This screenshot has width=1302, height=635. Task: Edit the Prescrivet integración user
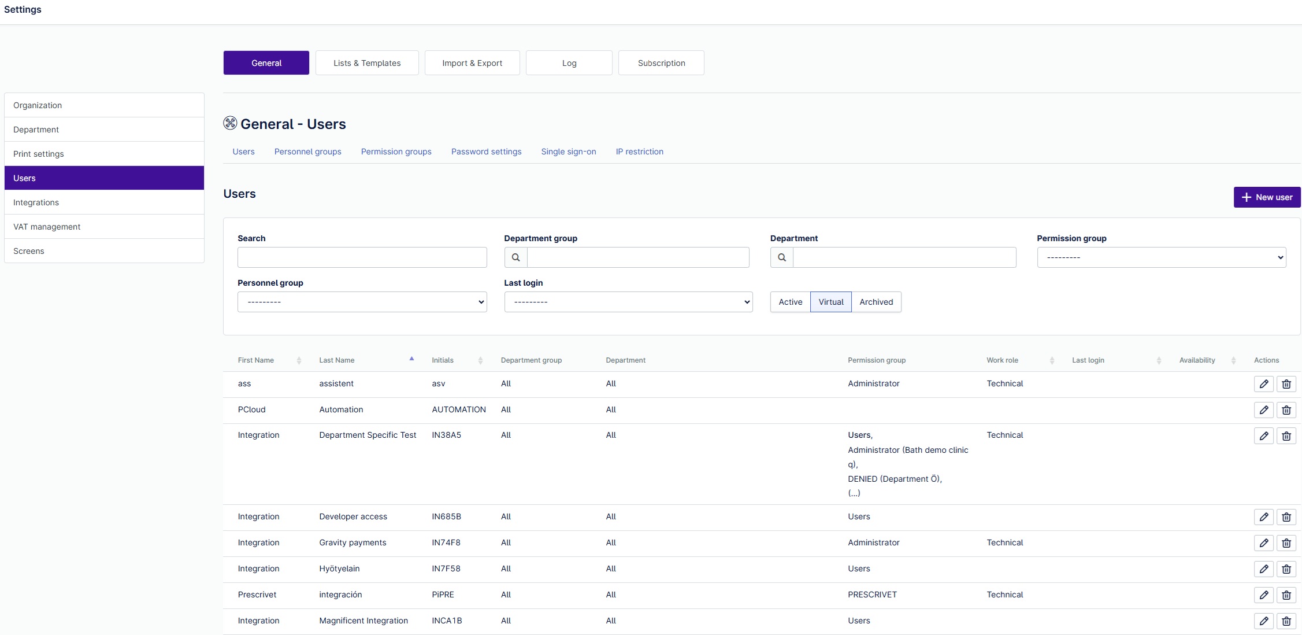[x=1264, y=595]
